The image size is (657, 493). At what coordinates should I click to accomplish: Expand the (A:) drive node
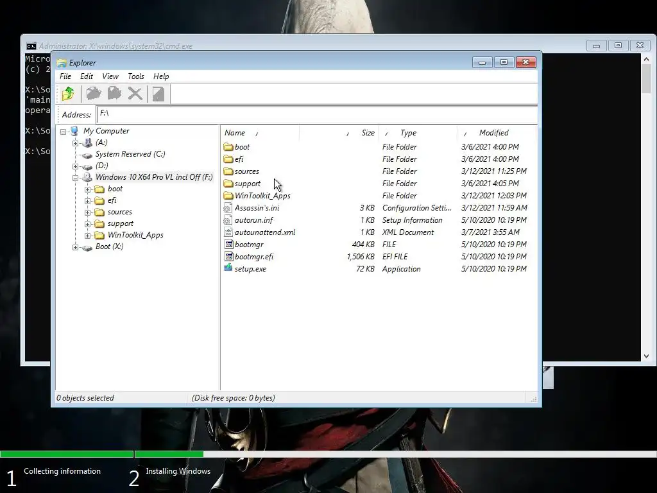76,143
